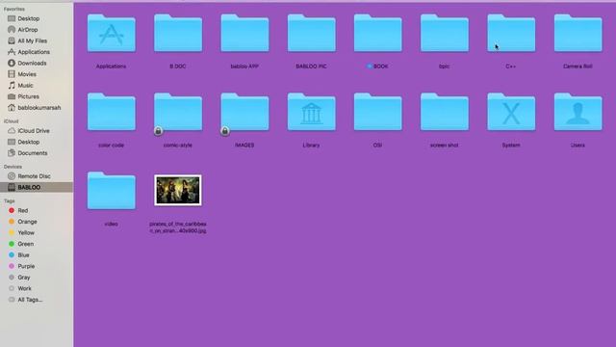Open the Users folder
Screen dimensions: 616x347
tap(577, 112)
